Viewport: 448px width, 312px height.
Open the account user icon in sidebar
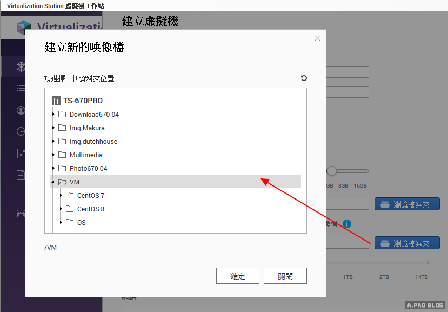21,110
